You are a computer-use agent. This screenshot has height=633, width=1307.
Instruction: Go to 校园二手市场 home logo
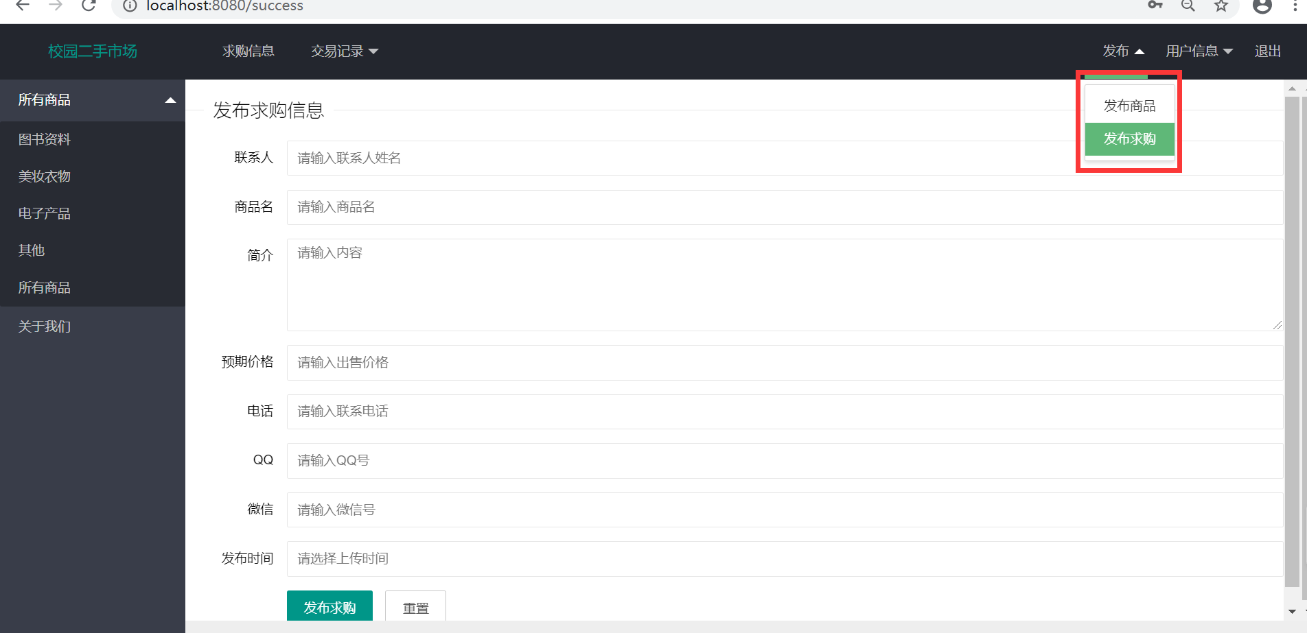93,51
